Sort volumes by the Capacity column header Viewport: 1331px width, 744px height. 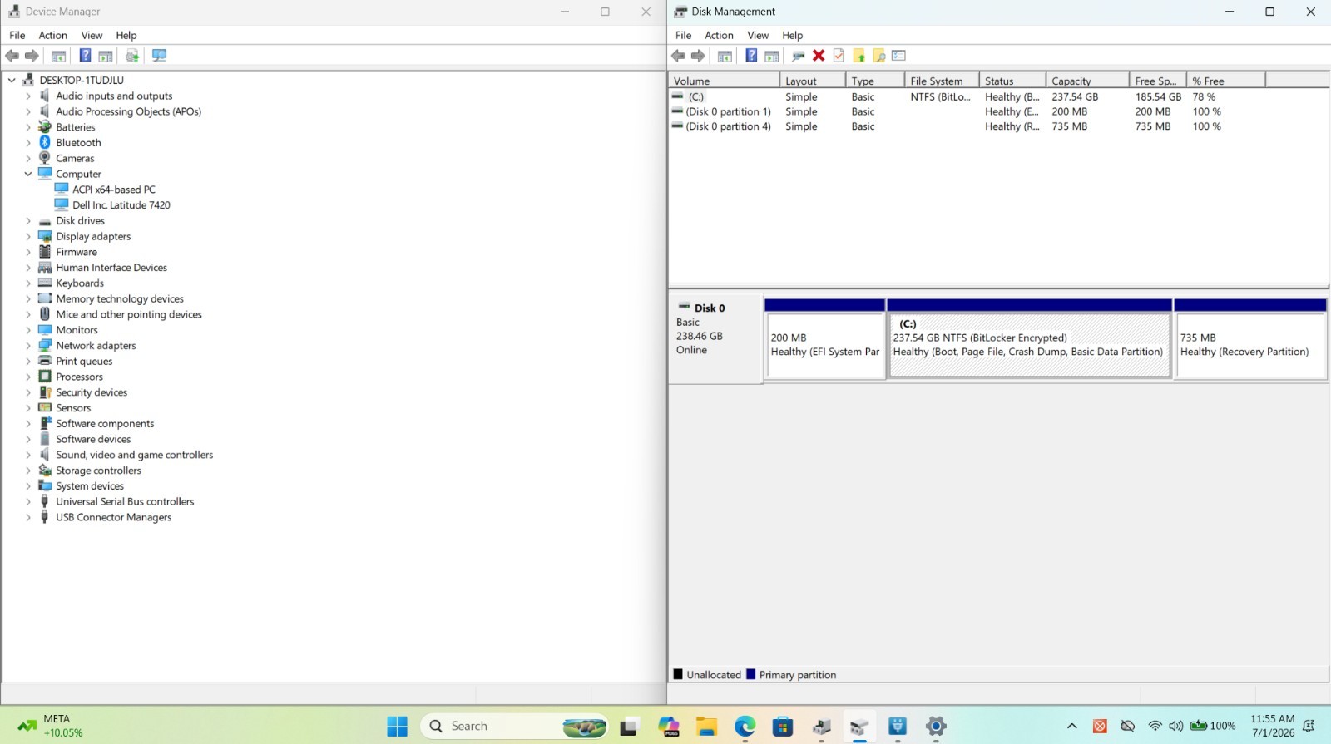(1087, 81)
